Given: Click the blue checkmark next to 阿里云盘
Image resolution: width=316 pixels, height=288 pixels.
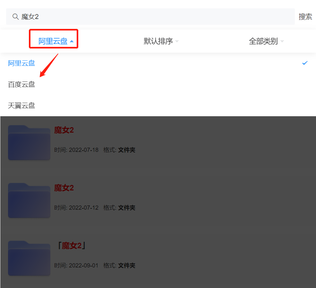Looking at the screenshot, I should point(305,63).
